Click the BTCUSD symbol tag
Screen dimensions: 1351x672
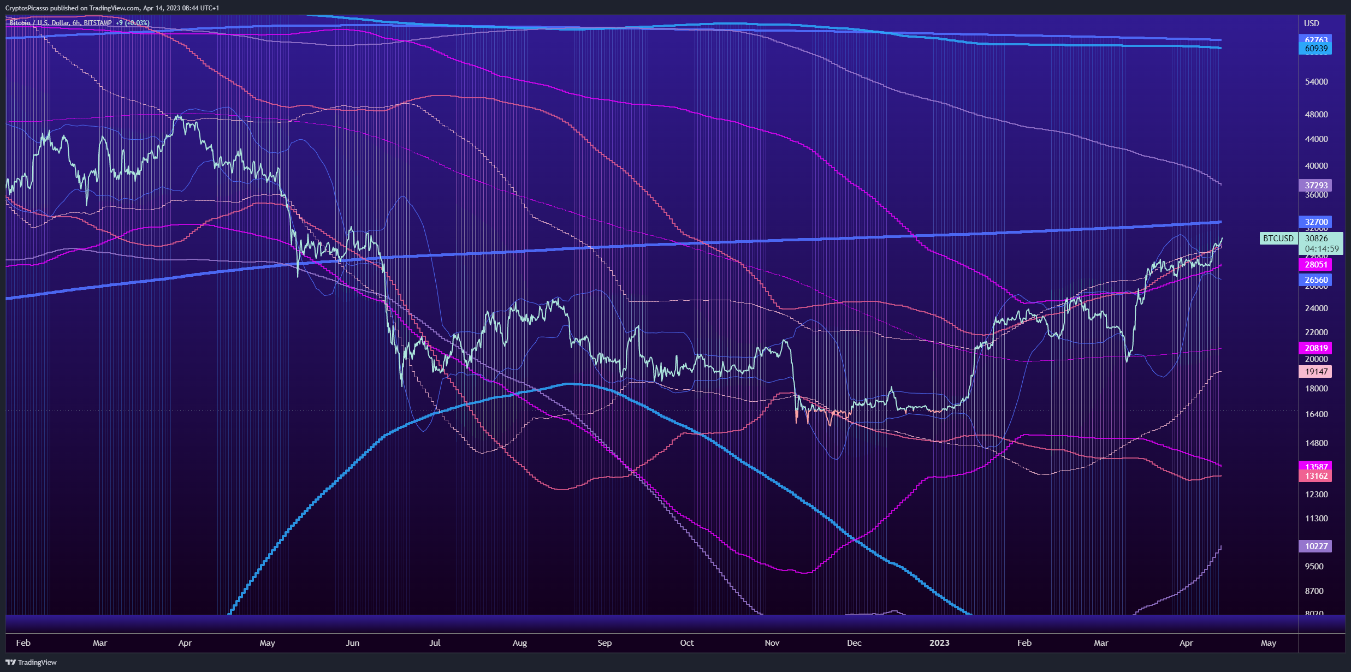pyautogui.click(x=1278, y=239)
